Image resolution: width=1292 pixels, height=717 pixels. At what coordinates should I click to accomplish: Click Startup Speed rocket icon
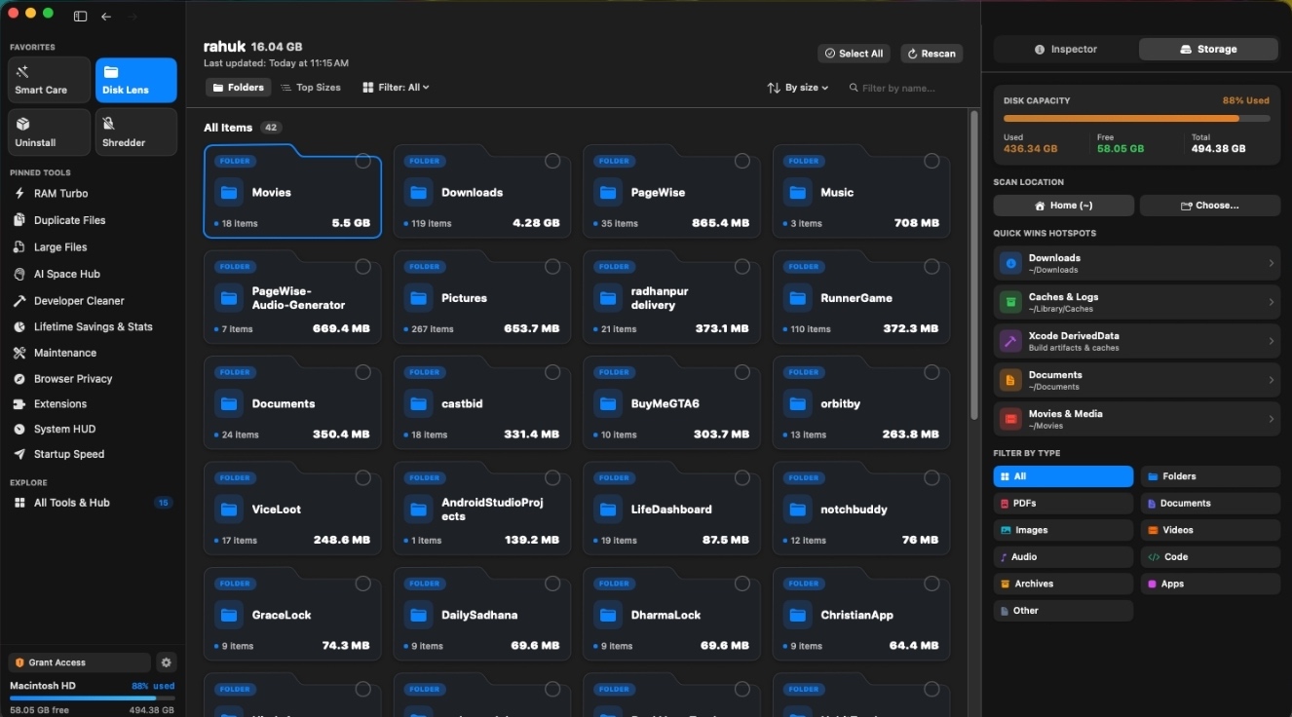tap(19, 455)
